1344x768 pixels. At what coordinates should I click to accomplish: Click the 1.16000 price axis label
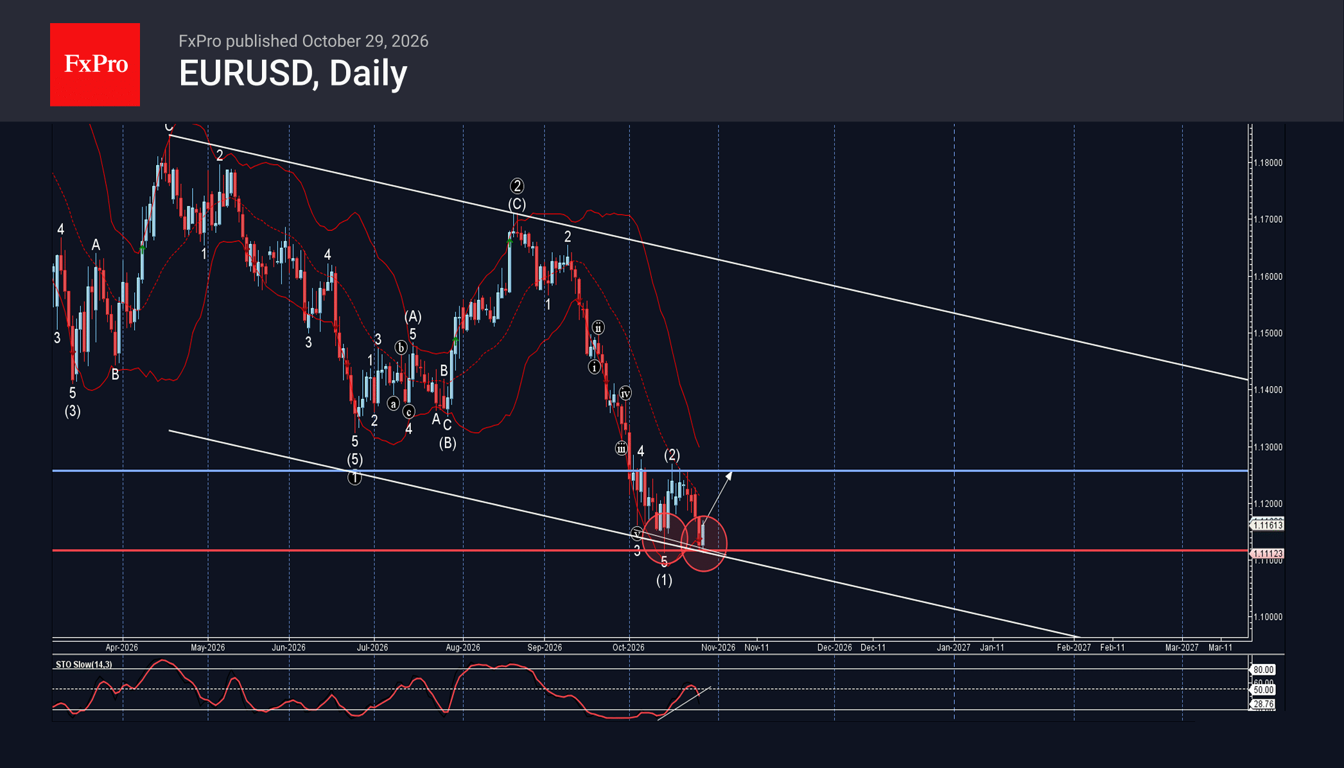(x=1268, y=277)
